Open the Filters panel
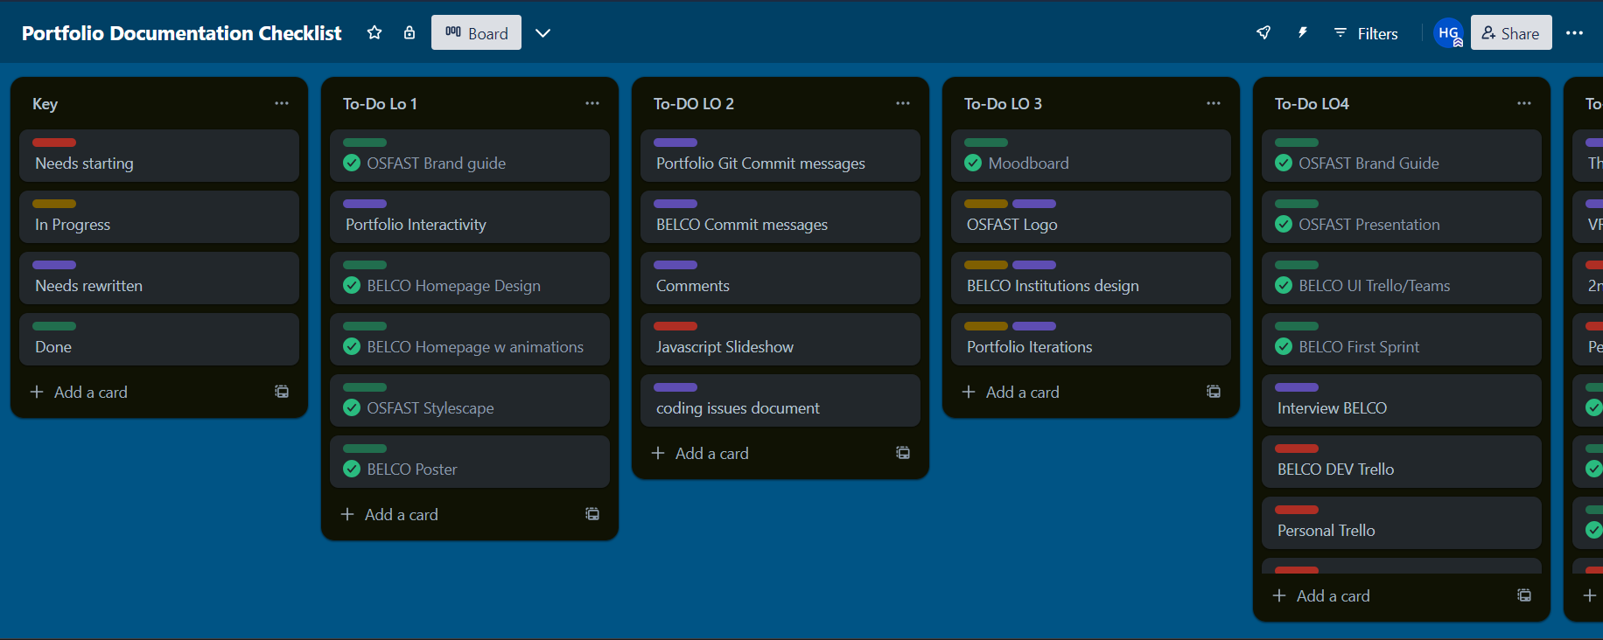Screen dimensions: 1603x640 pyautogui.click(x=1366, y=33)
